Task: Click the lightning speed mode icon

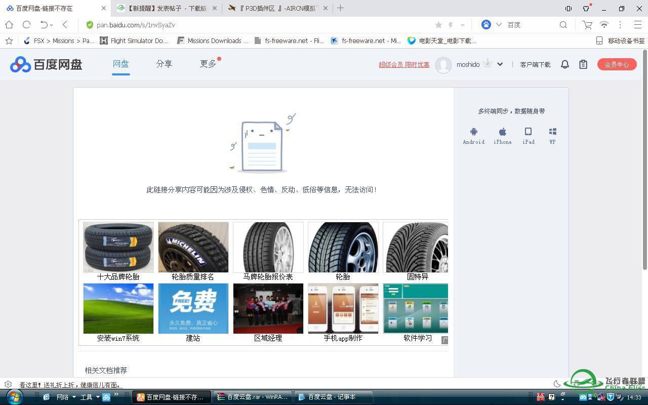Action: coord(451,25)
